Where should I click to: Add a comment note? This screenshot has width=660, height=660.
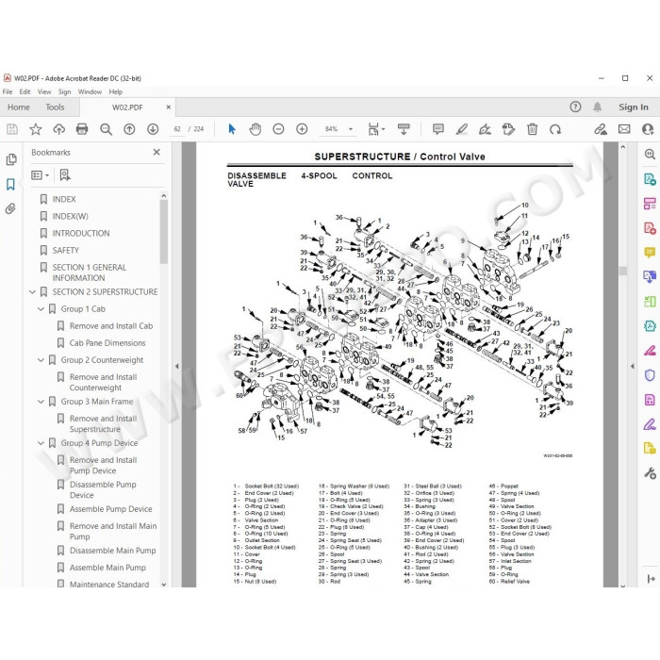click(438, 129)
